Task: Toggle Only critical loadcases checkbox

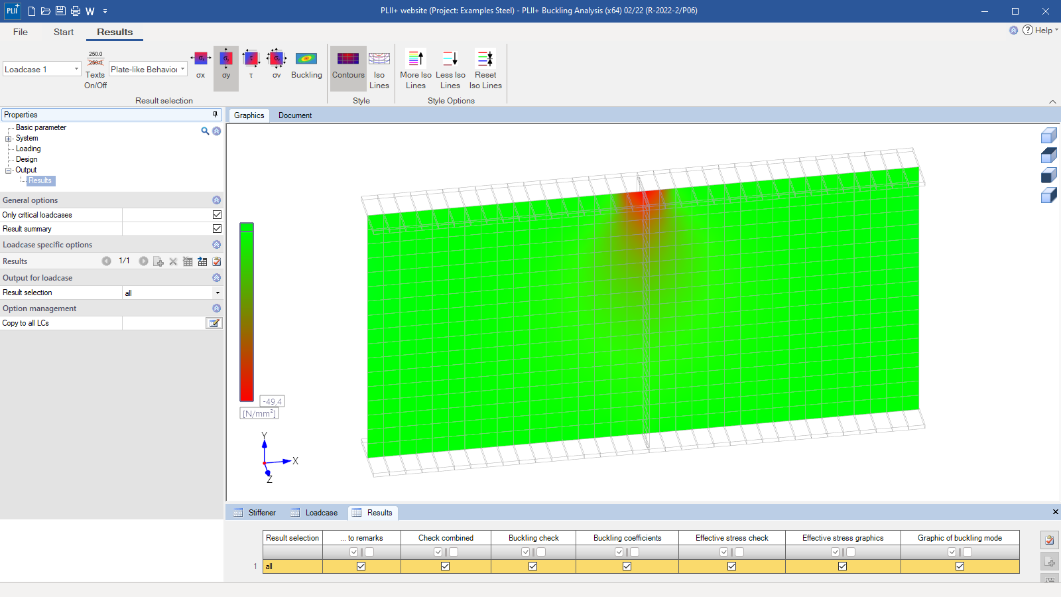Action: coord(217,215)
